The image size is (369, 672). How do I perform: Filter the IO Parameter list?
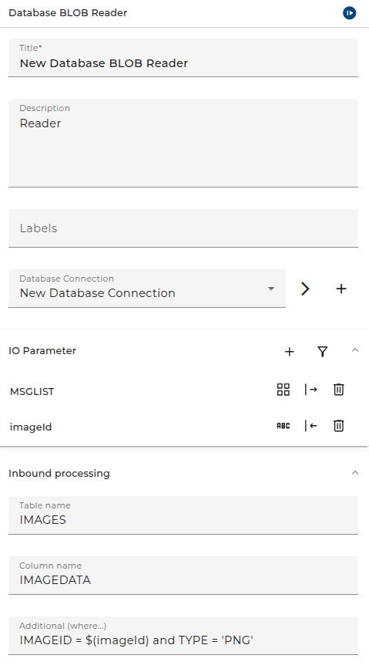pos(322,351)
